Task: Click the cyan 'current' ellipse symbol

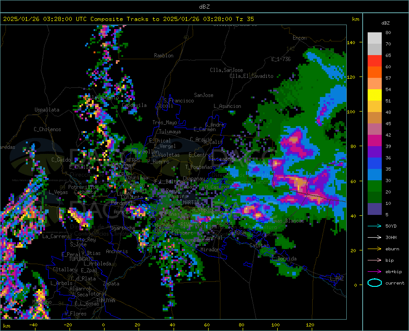Action: coord(374,283)
